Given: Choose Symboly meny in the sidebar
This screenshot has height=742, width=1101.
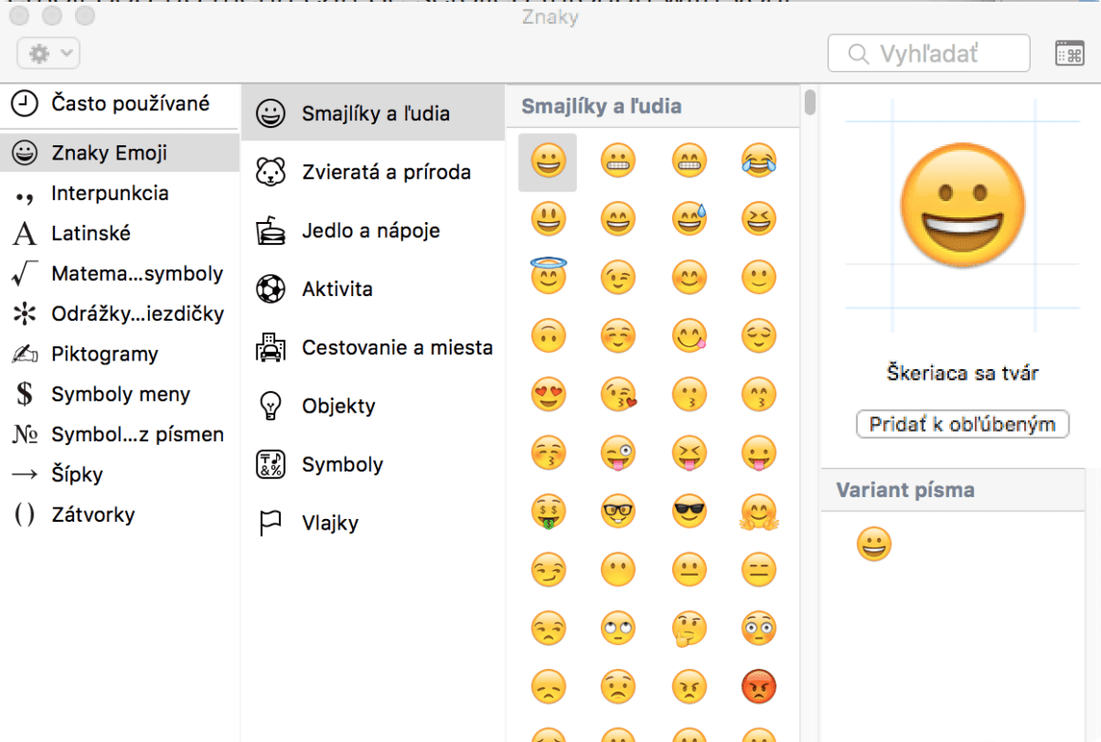Looking at the screenshot, I should pos(119,395).
